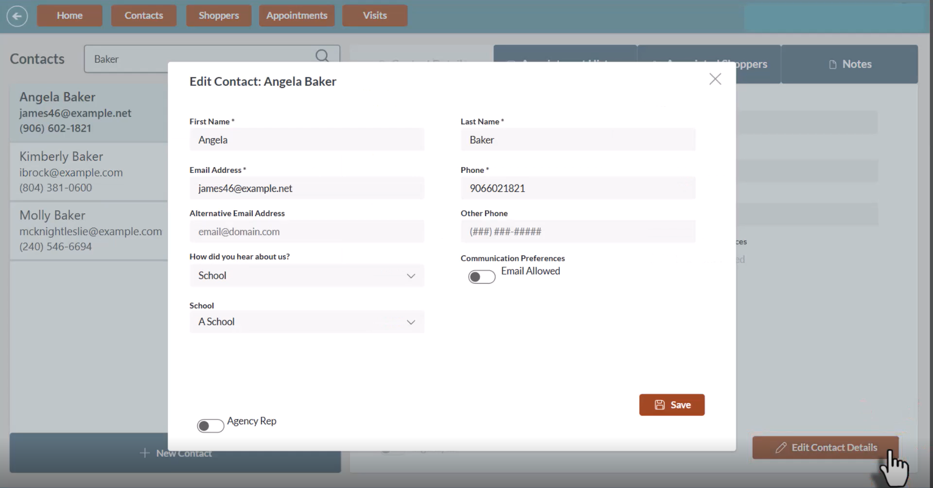The height and width of the screenshot is (488, 933).
Task: Click phone number (906) 602-1821
Action: [x=55, y=128]
